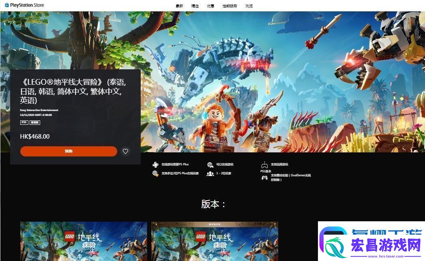
Task: Click the 支持远程游玩 feature text
Action: 279,165
